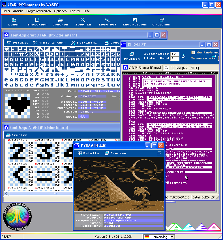Open the Hilfe menu

pyautogui.click(x=87, y=11)
